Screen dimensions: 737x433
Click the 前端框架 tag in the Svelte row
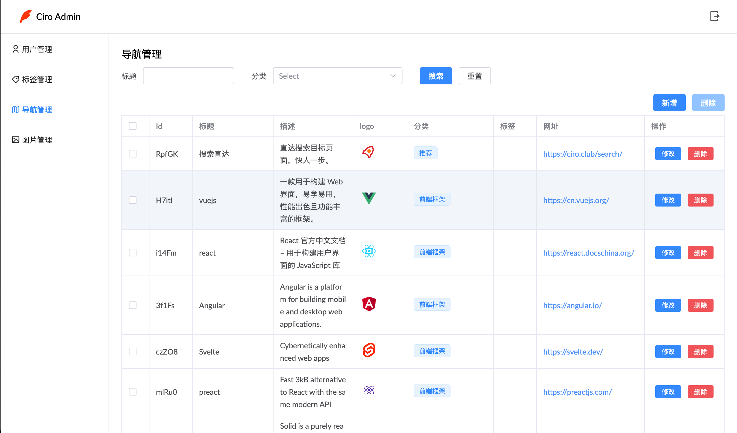pyautogui.click(x=432, y=351)
